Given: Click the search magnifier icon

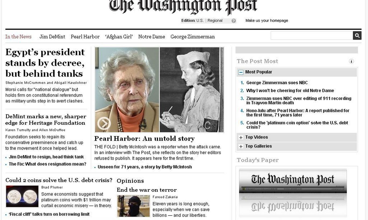Looking at the screenshot, I should (x=357, y=35).
